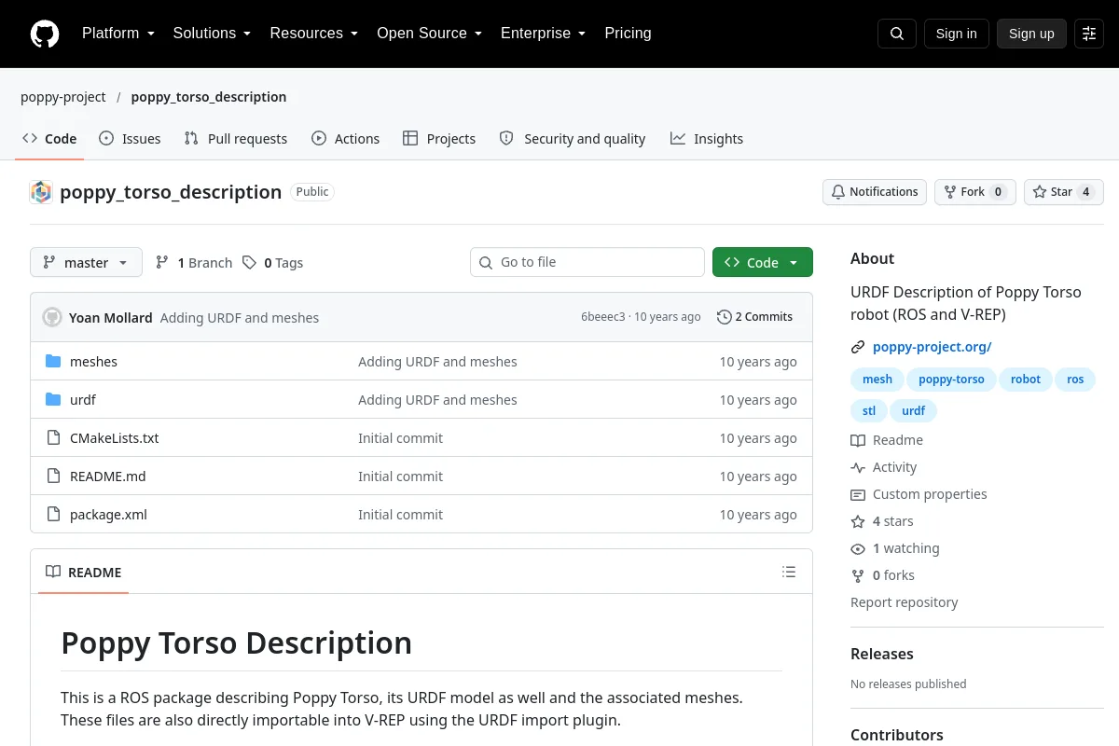Viewport: 1119px width, 746px height.
Task: Click the robot topic tag
Action: pos(1026,380)
